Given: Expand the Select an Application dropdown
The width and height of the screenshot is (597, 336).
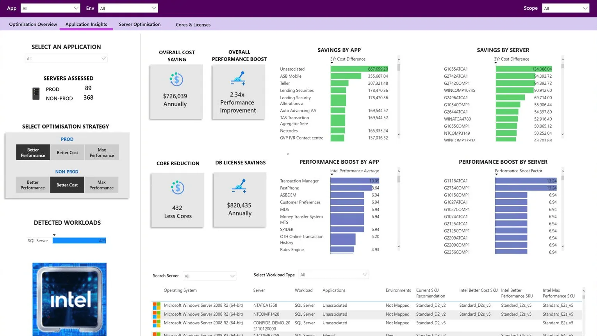Looking at the screenshot, I should tap(66, 59).
